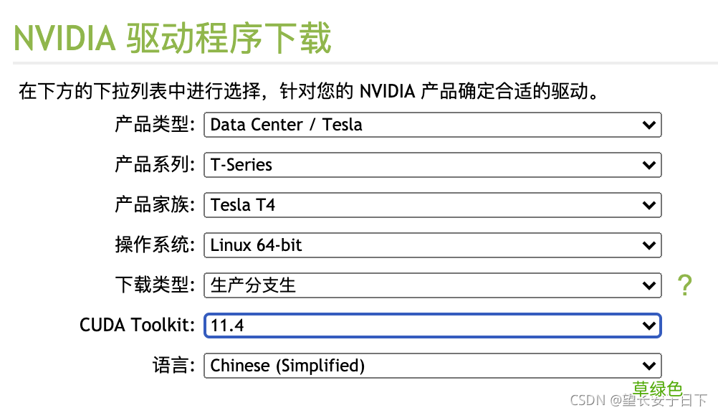Open the 产品系列 dropdown showing T-Series
718x413 pixels.
[x=430, y=165]
